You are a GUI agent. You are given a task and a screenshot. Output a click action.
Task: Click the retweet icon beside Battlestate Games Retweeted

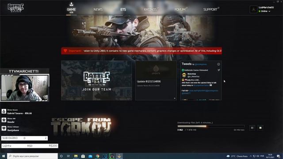(x=183, y=70)
